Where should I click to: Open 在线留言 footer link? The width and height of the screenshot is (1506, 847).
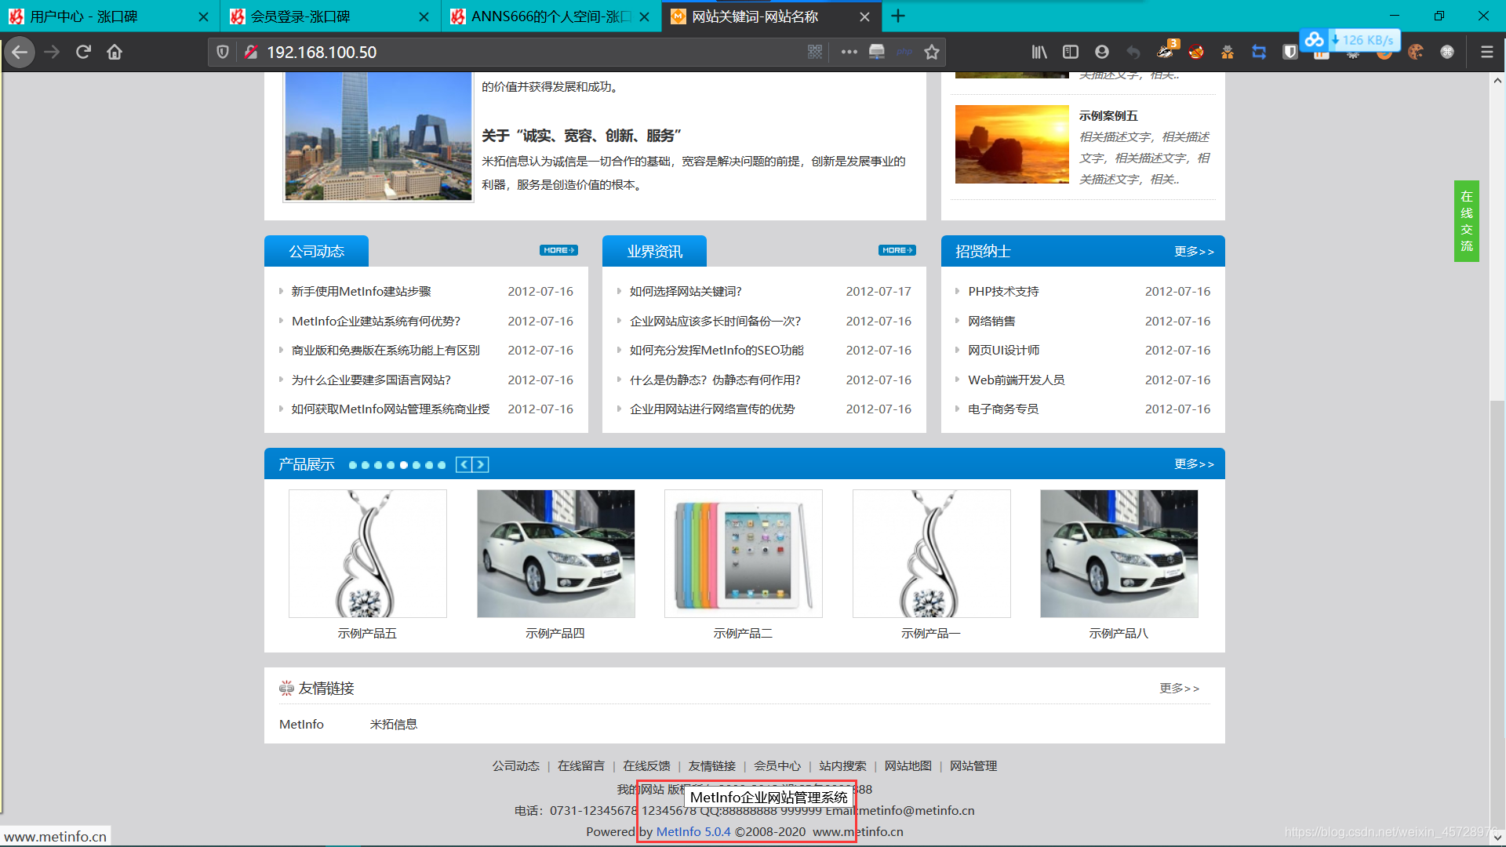tap(580, 765)
